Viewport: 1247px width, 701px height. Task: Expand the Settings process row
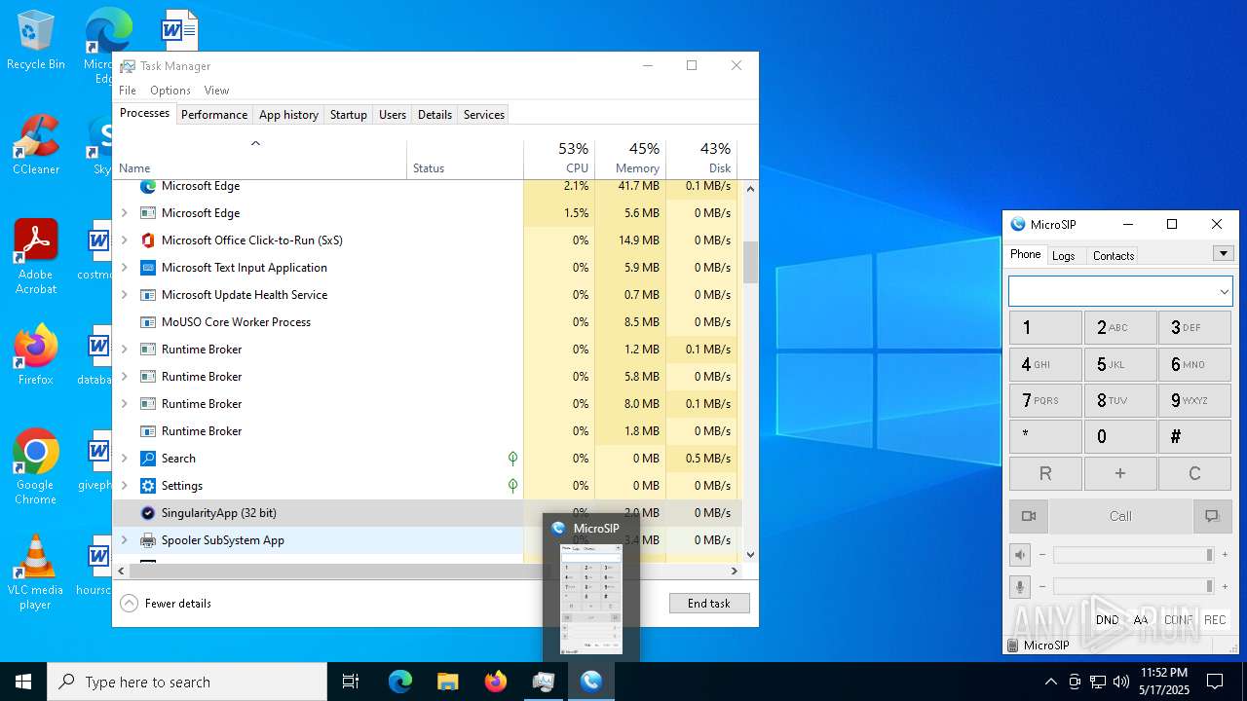[124, 486]
